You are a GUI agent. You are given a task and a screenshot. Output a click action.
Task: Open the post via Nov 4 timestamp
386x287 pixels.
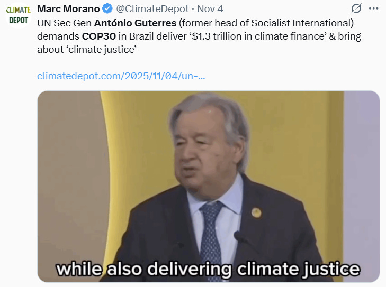210,9
